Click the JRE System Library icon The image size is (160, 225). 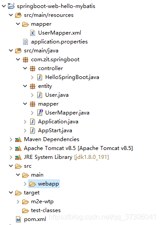18,157
